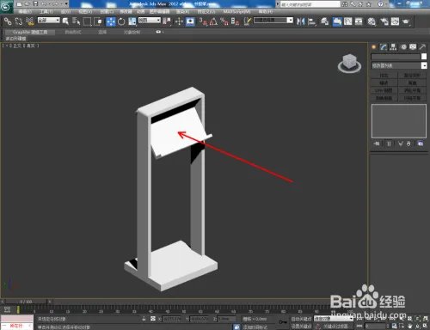
Task: Click the help question mark icon
Action: point(380,4)
